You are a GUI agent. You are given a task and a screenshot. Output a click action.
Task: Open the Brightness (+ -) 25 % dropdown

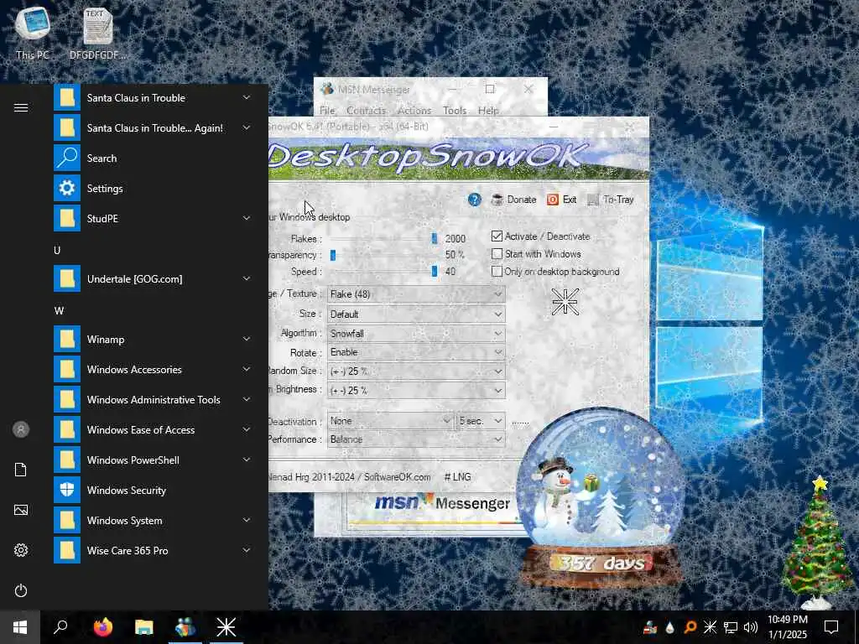click(x=416, y=391)
